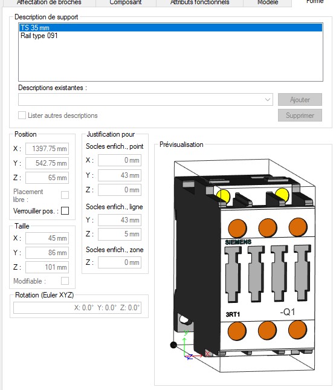Click the Socles enfich., point Y field
The height and width of the screenshot is (390, 336).
click(120, 175)
